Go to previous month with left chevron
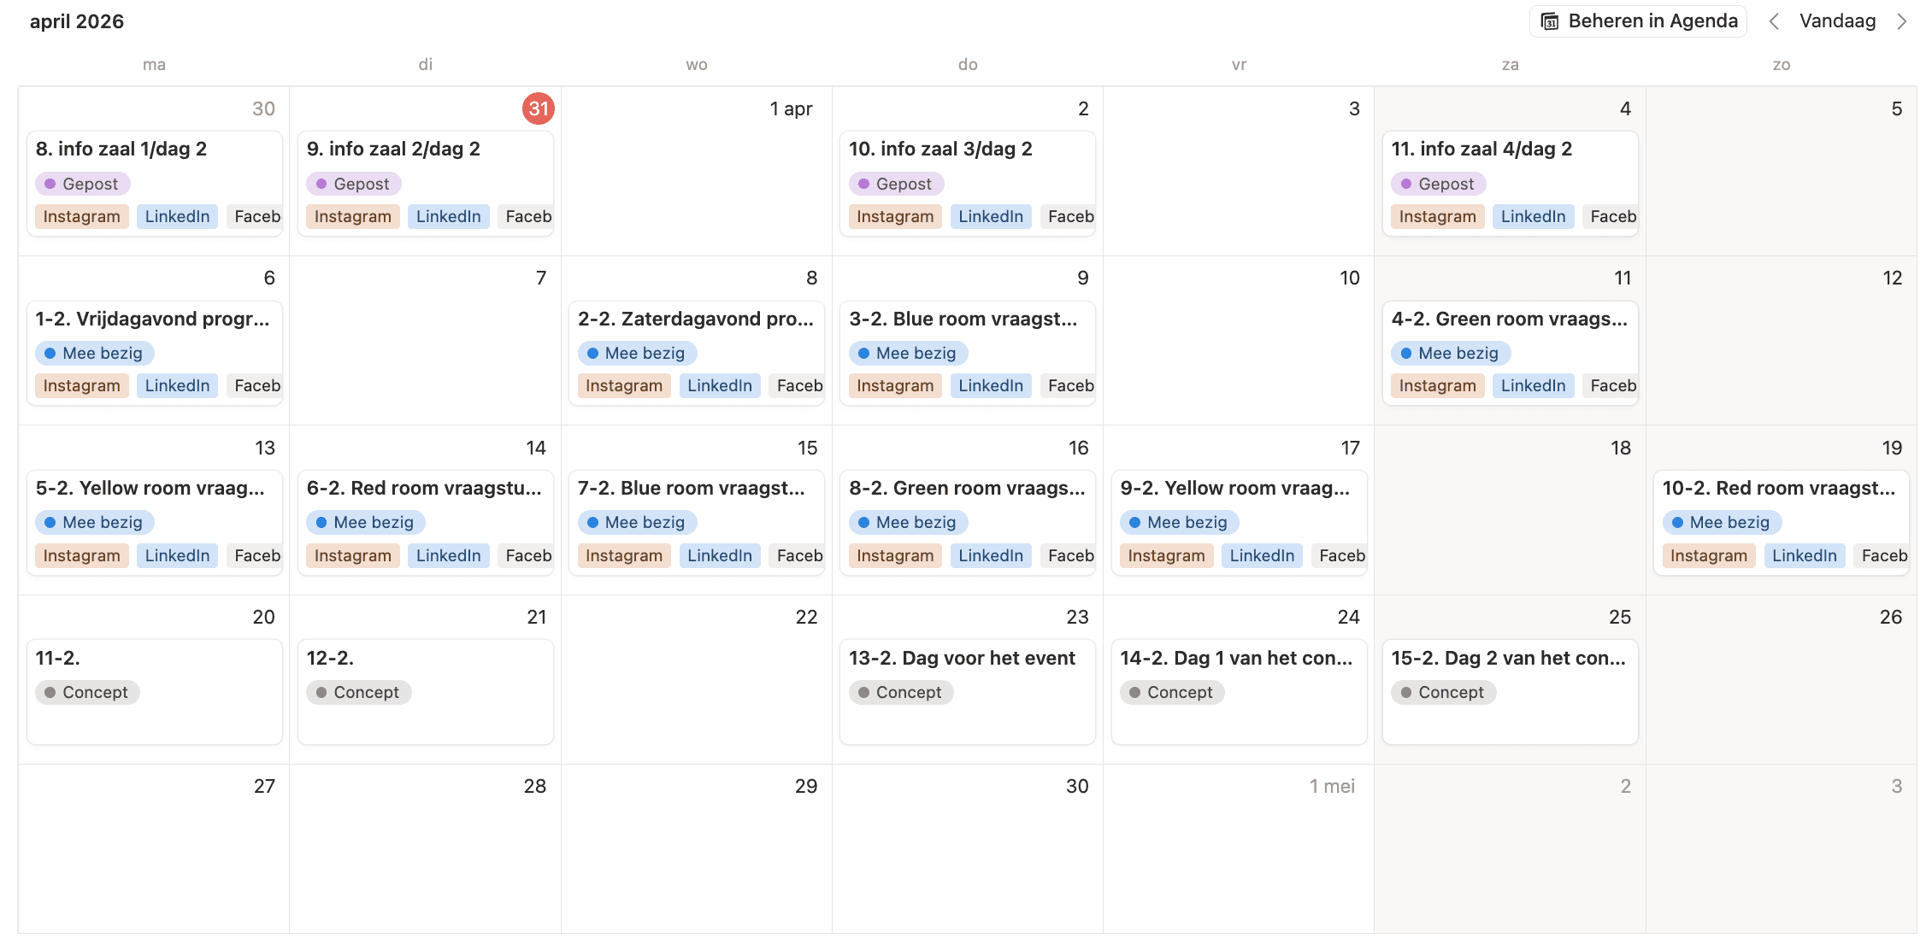Screen dimensions: 1932x950 [x=1774, y=21]
